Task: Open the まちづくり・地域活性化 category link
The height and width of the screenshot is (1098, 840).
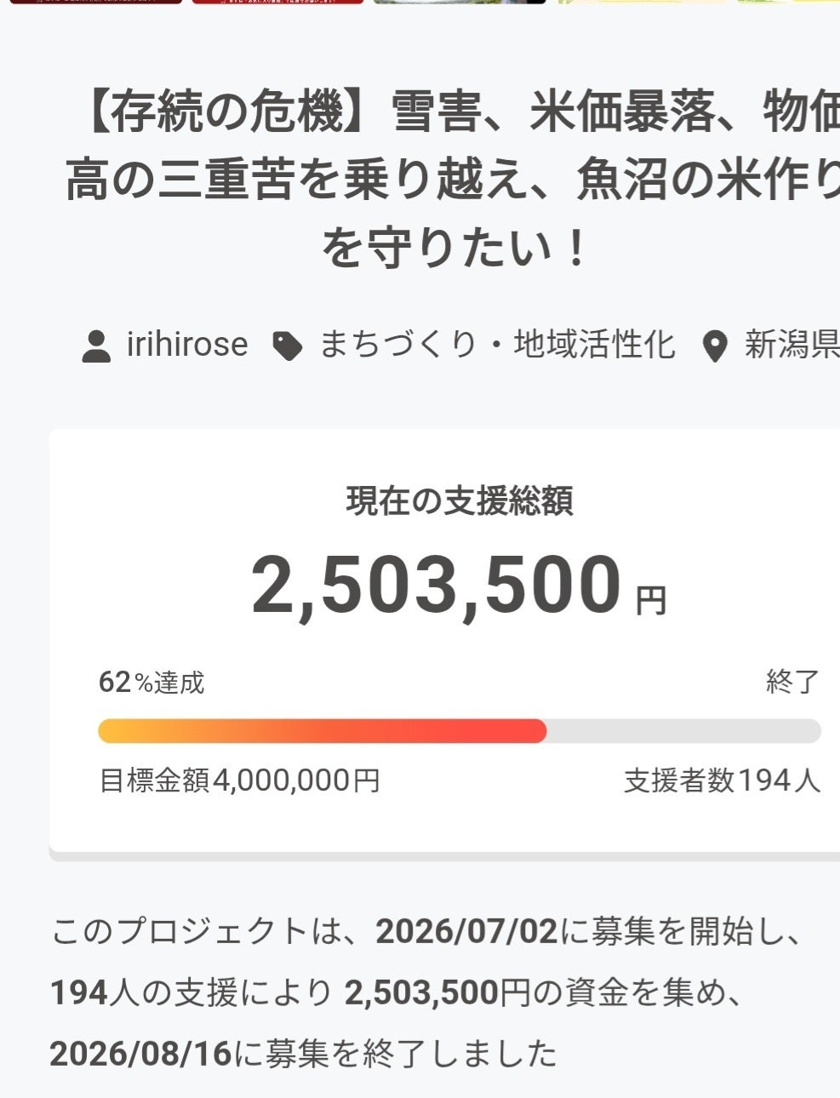Action: 497,345
